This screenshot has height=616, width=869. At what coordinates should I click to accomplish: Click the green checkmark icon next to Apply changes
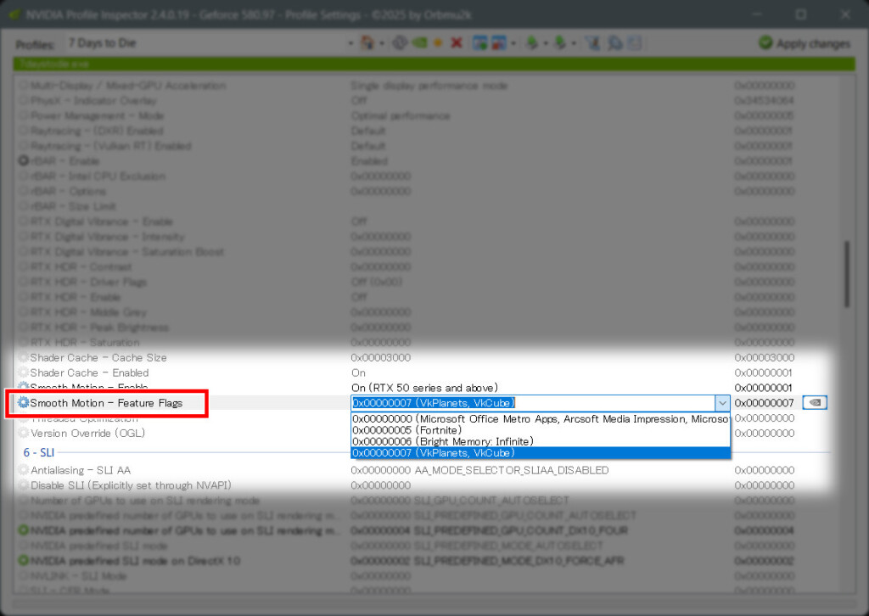click(765, 42)
